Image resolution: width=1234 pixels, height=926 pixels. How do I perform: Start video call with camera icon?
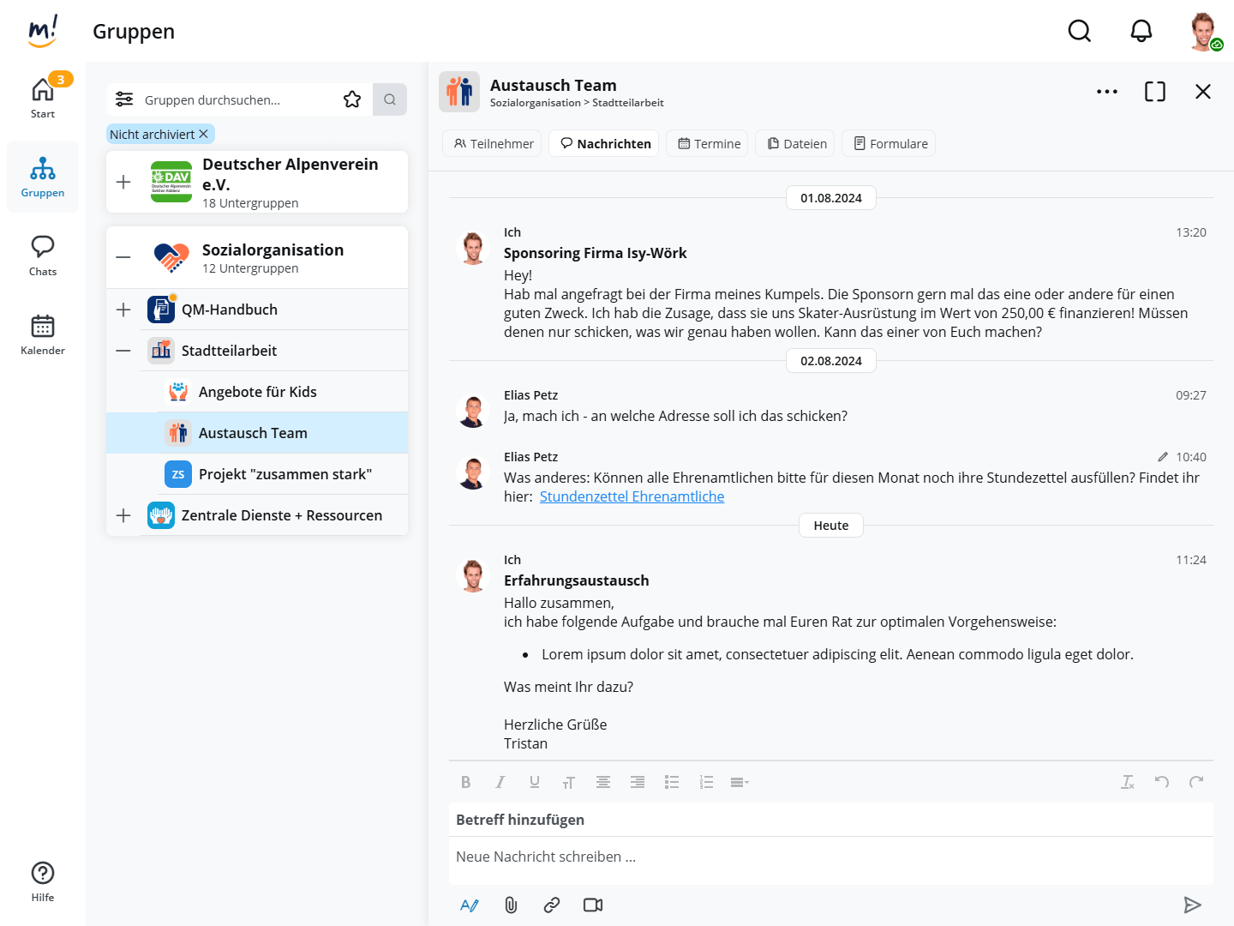593,905
